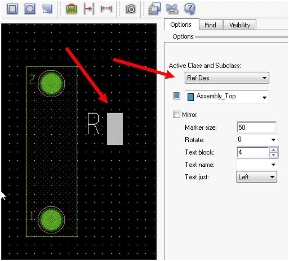Image resolution: width=289 pixels, height=261 pixels.
Task: Click the red offset dimension icon
Action: click(88, 9)
